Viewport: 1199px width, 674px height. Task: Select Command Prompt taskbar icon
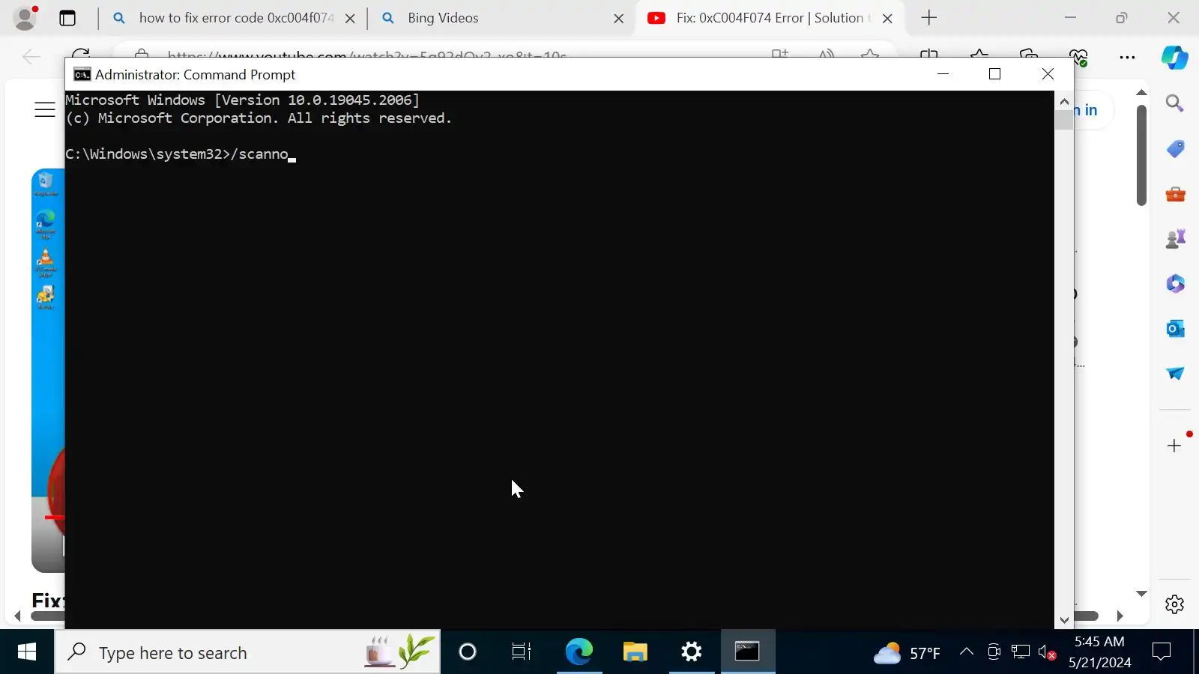[747, 652]
